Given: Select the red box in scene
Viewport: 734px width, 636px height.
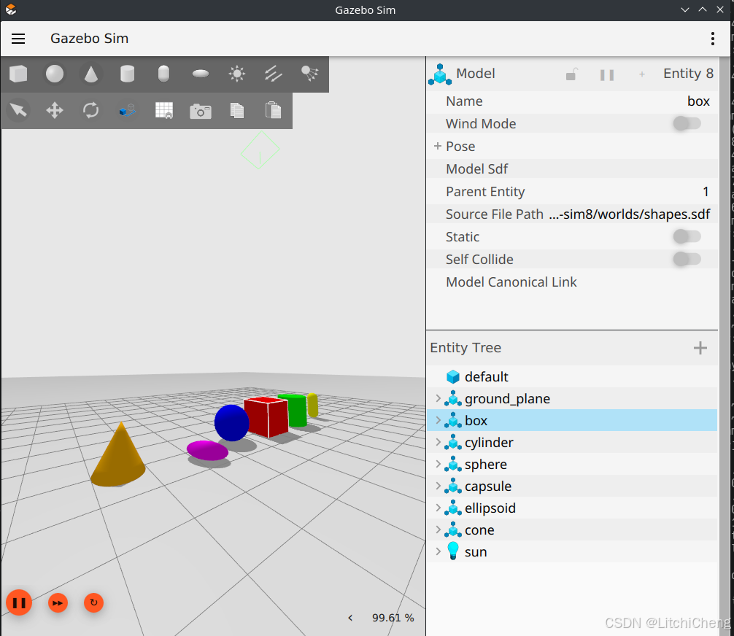Looking at the screenshot, I should pyautogui.click(x=266, y=416).
